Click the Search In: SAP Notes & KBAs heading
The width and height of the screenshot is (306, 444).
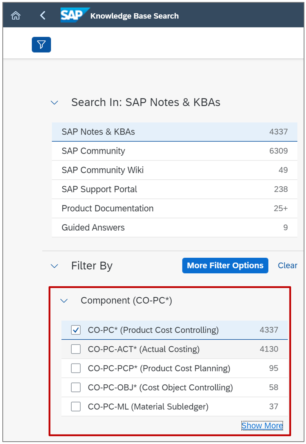pos(146,102)
